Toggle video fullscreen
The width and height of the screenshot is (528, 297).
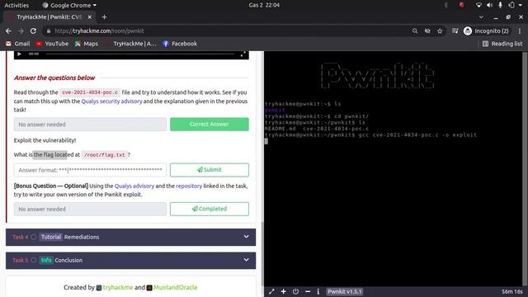(x=243, y=54)
